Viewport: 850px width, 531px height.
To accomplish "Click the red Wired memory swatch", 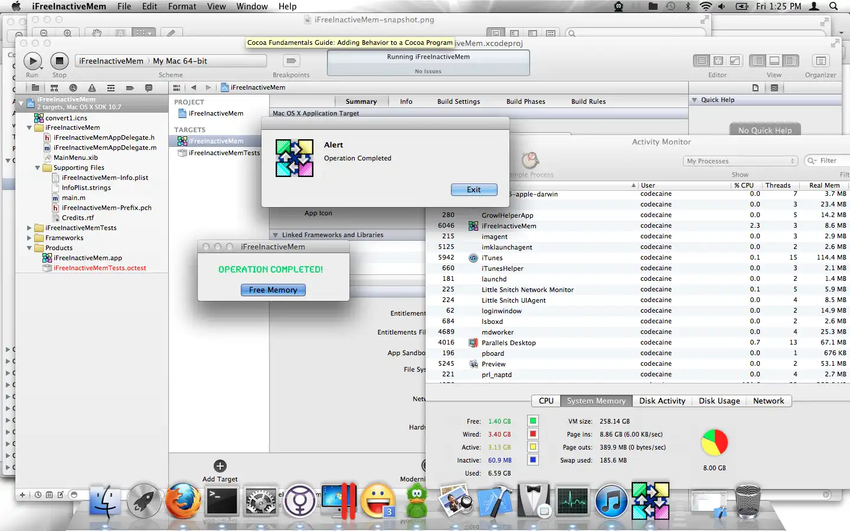I will (x=533, y=434).
